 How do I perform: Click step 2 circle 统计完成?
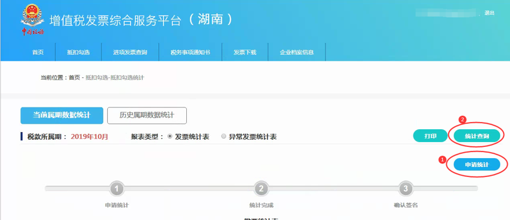click(261, 188)
